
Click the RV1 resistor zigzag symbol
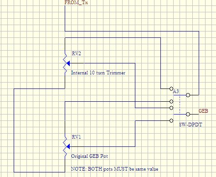65,147
